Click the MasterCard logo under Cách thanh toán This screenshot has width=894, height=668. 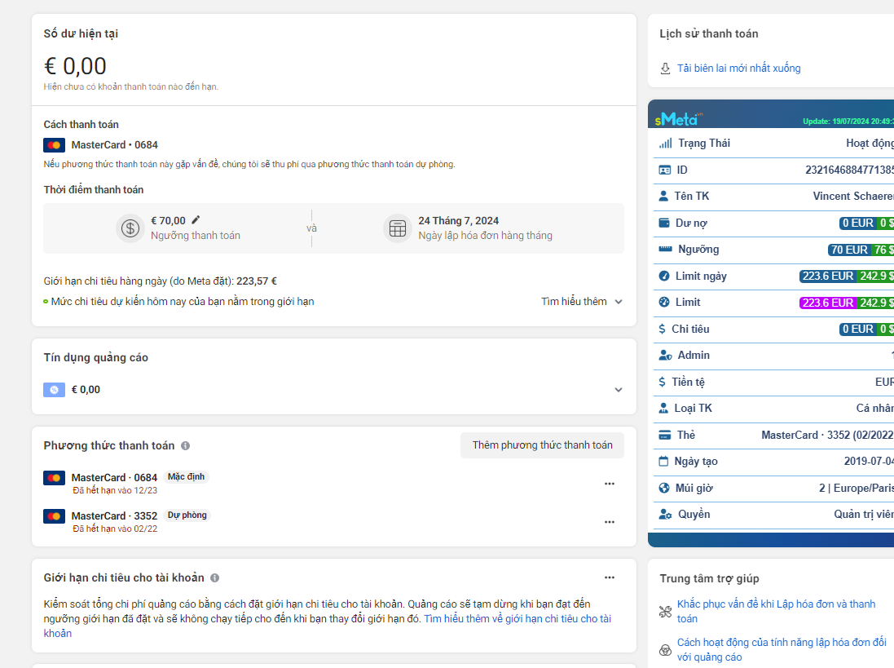point(55,145)
